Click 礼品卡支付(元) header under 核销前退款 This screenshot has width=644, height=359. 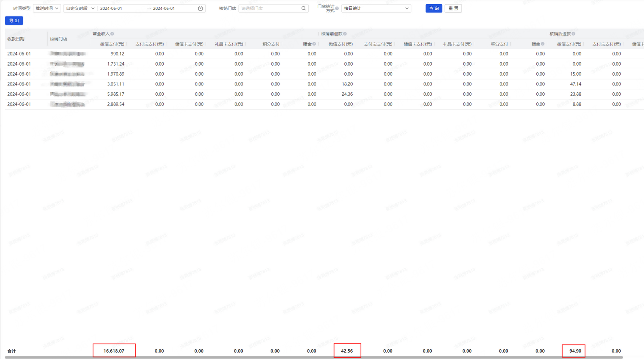(x=457, y=44)
